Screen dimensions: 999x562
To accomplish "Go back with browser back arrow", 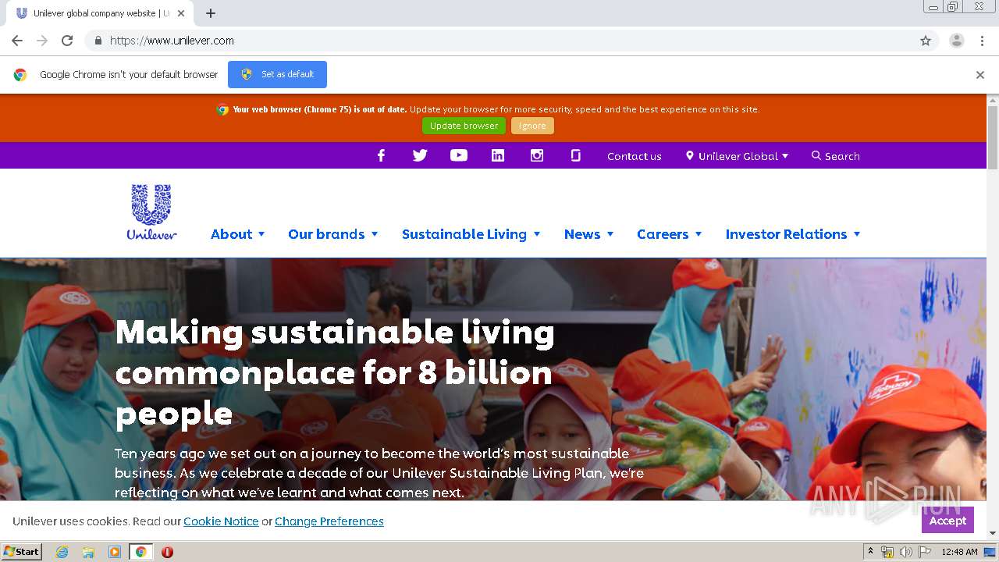I will point(17,41).
